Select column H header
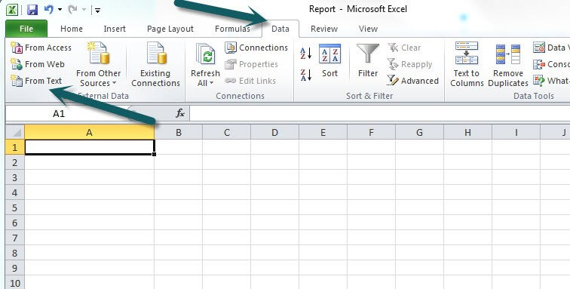Screen dimensions: 570x289 point(468,132)
